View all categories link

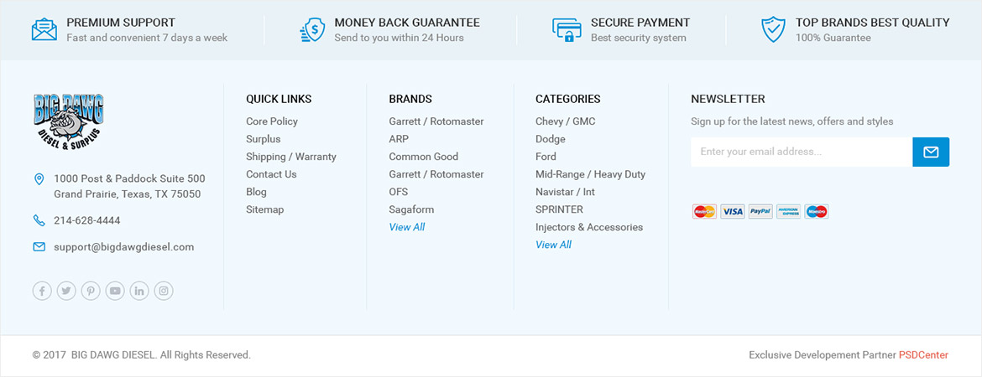point(554,245)
